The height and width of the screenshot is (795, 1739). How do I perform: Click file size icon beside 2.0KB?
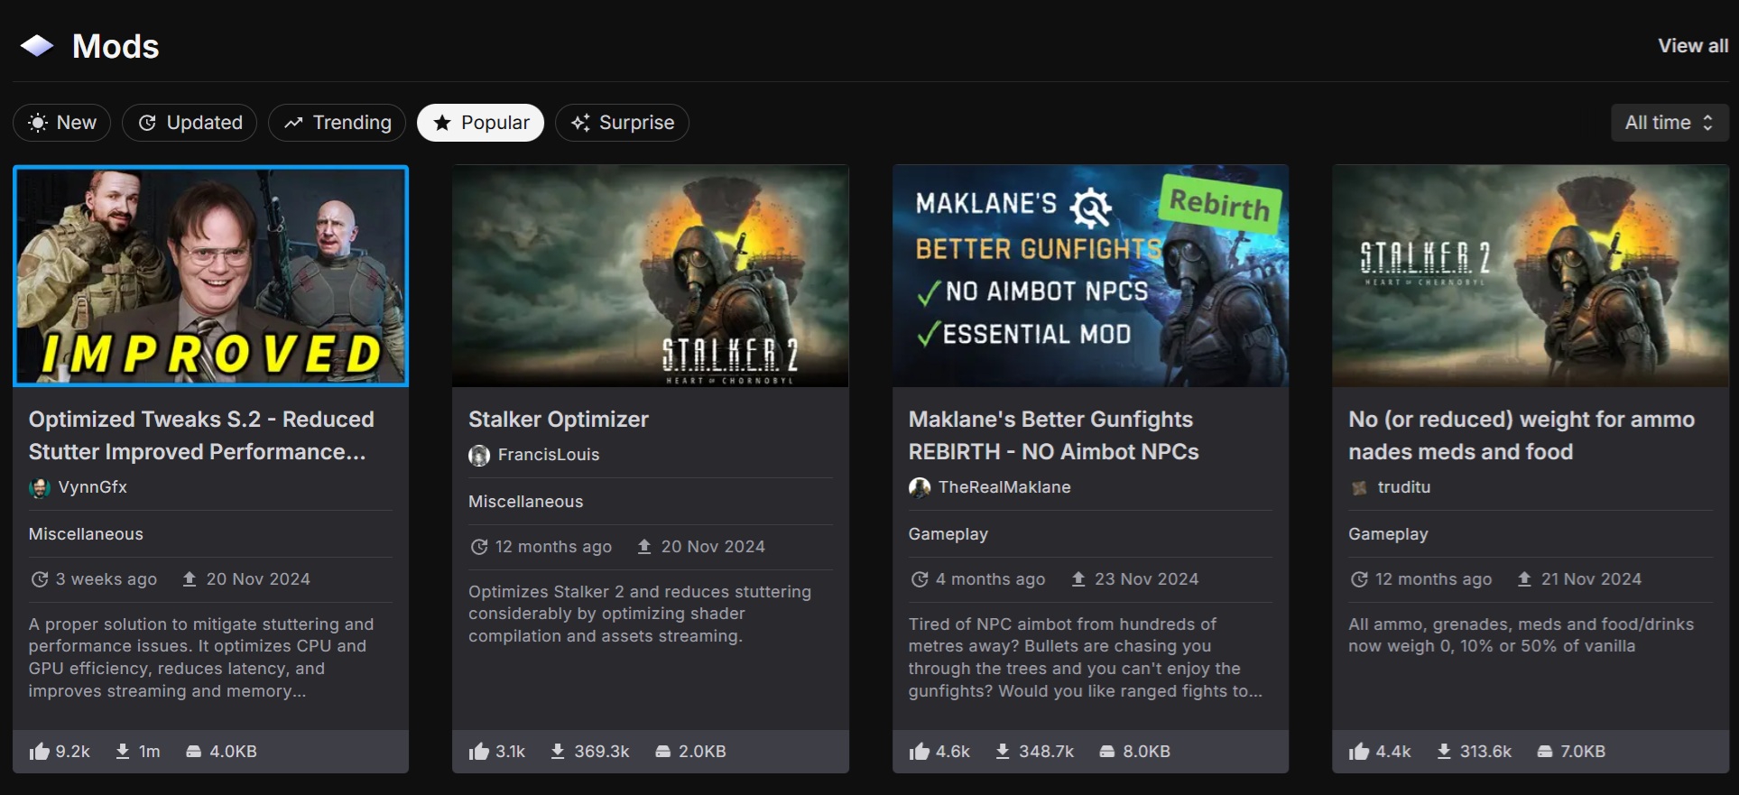point(662,751)
